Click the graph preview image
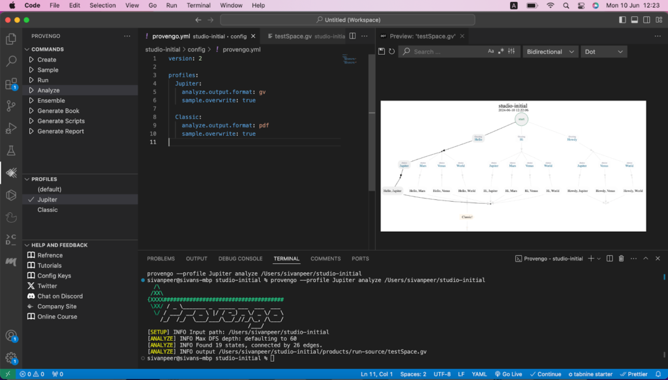This screenshot has height=380, width=668. (x=513, y=166)
